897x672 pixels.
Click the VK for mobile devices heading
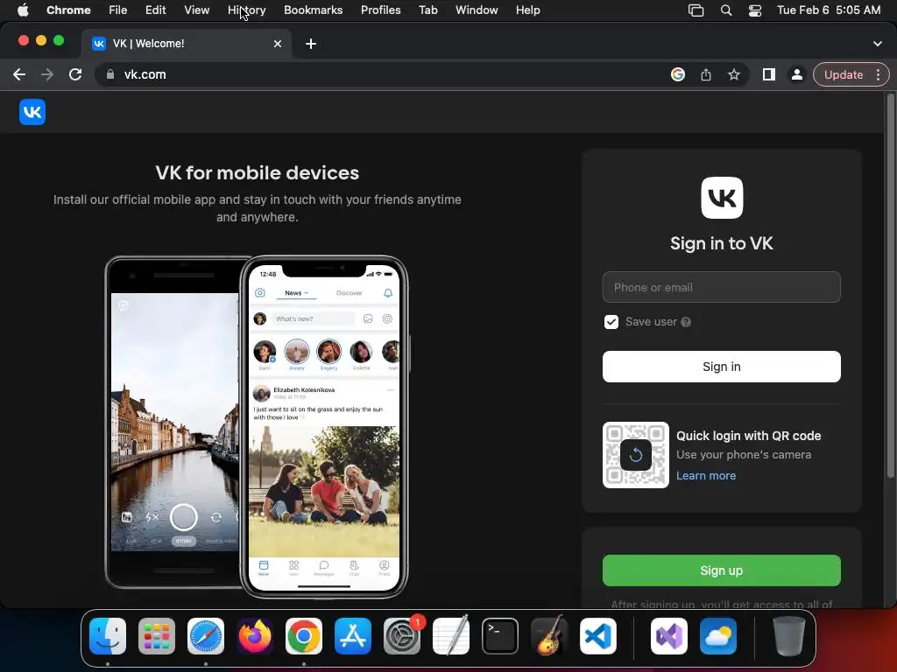pyautogui.click(x=257, y=172)
